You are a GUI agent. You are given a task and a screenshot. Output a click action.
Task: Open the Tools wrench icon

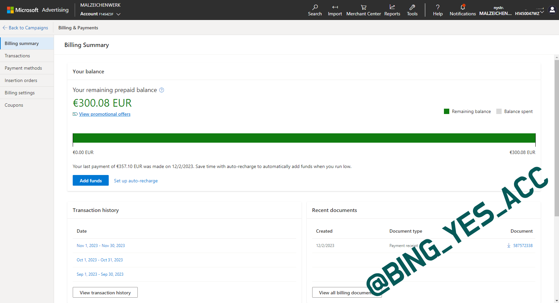(x=412, y=7)
